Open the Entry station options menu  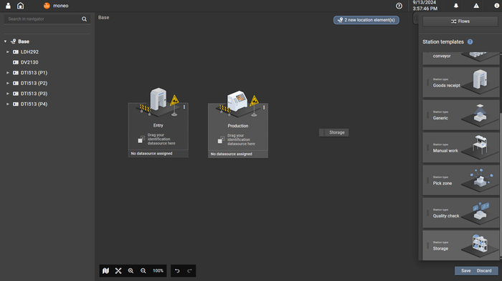point(184,107)
